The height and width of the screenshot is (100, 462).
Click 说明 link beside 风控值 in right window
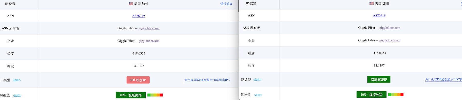tap(258, 95)
